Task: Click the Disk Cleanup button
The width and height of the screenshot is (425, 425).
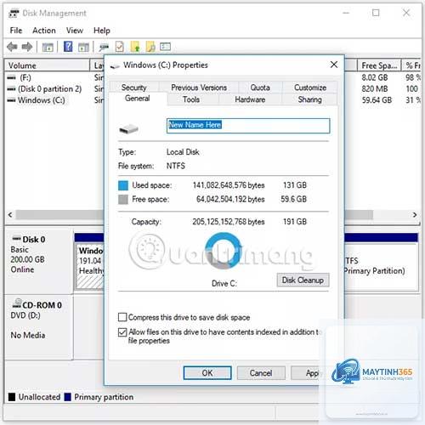Action: (303, 280)
